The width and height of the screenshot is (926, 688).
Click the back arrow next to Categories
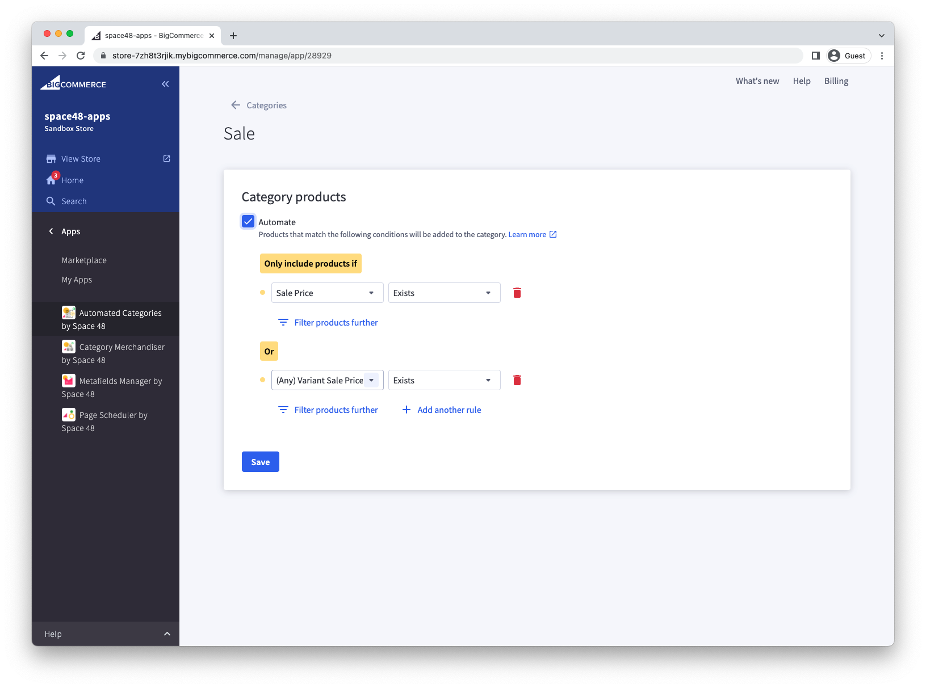click(x=236, y=105)
